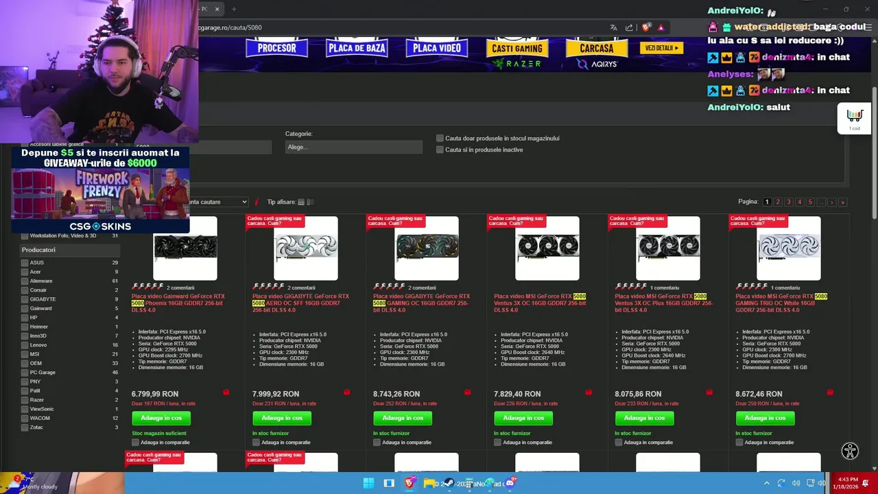Open Task View on the taskbar
878x494 pixels.
click(x=389, y=483)
